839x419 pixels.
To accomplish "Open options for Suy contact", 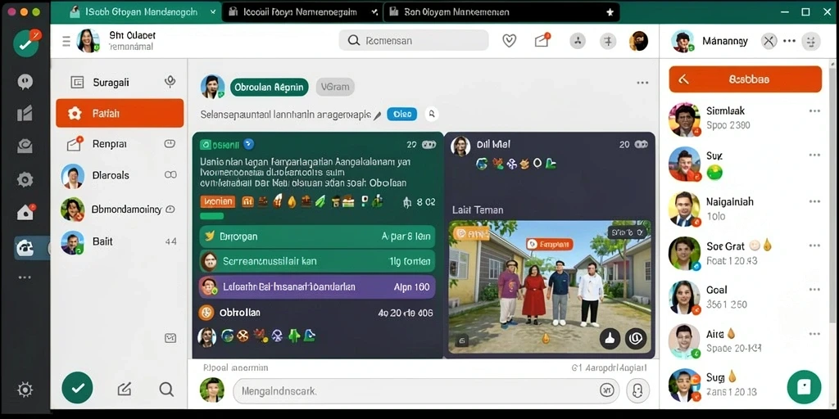I will tap(815, 155).
